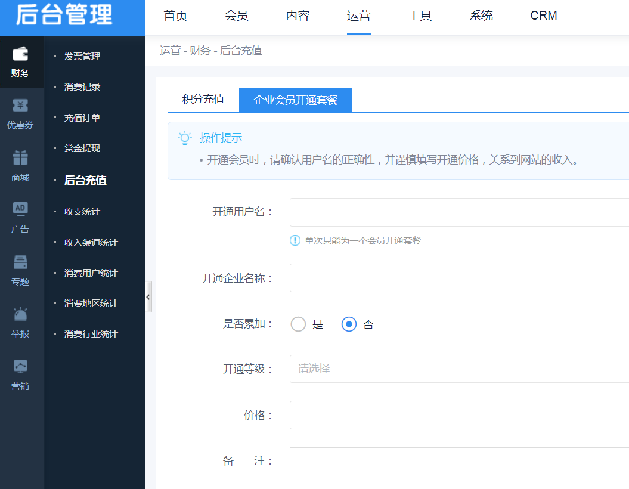Viewport: 629px width, 489px height.
Task: Open the CRM top menu
Action: [x=544, y=16]
